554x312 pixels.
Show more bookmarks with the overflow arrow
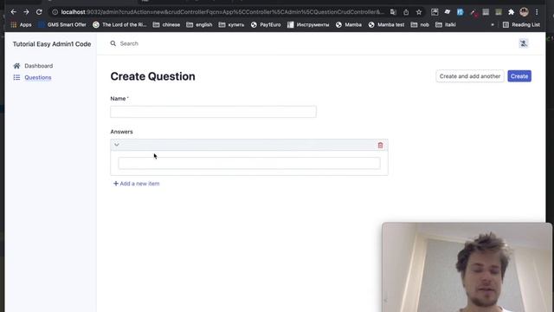click(493, 25)
